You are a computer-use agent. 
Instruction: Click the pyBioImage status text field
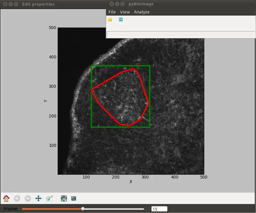coord(181,34)
